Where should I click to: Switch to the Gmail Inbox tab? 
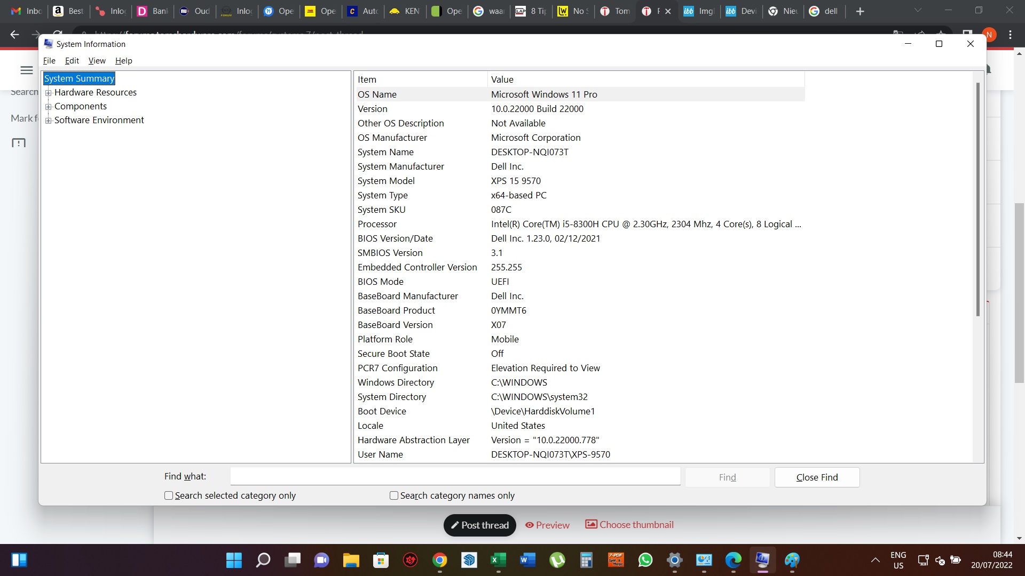coord(26,11)
